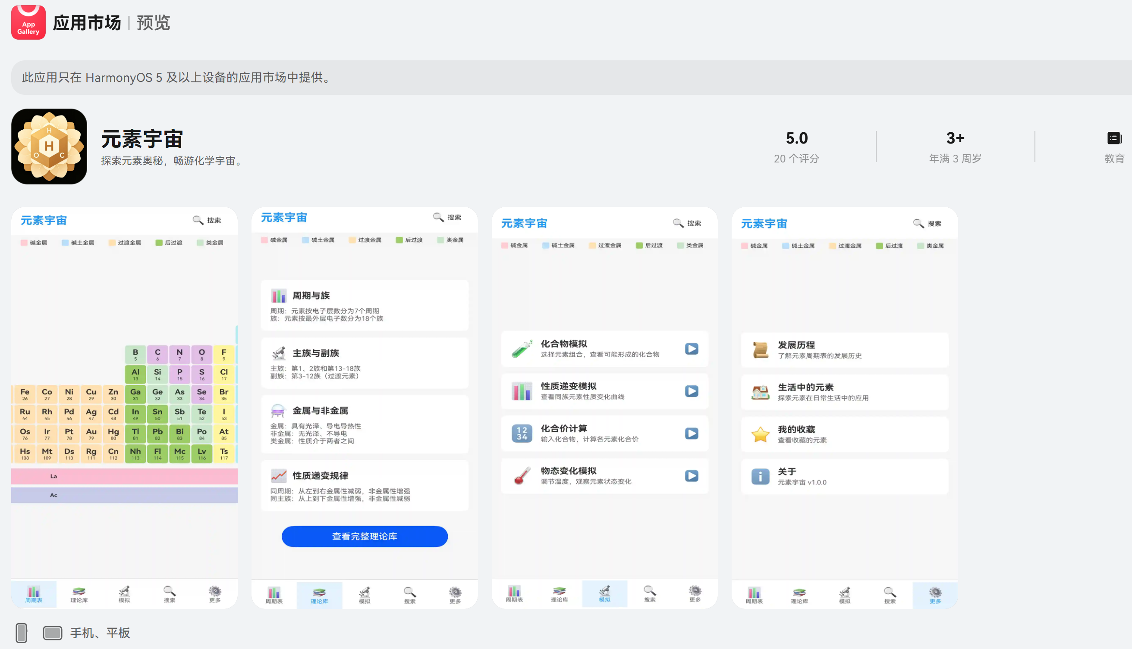The image size is (1132, 649).
Task: Select 周期表 tab in first screenshot
Action: [34, 594]
